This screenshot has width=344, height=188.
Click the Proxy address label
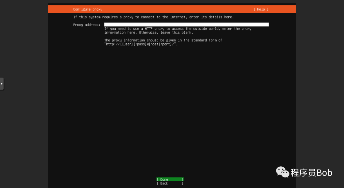pyautogui.click(x=87, y=25)
